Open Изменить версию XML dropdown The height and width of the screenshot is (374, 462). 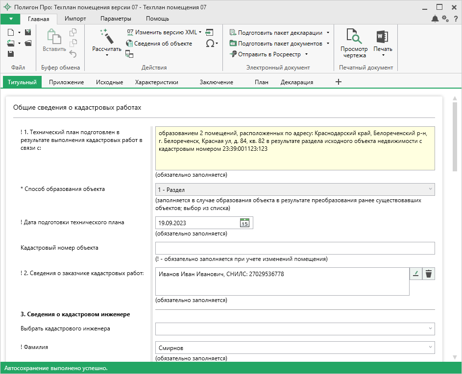pyautogui.click(x=166, y=32)
